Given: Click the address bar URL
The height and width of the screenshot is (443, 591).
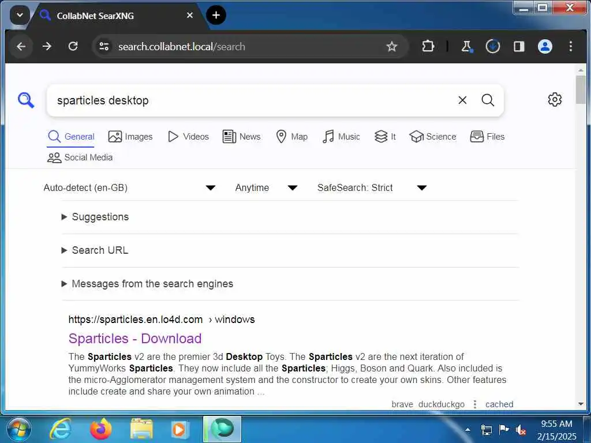Looking at the screenshot, I should tap(182, 46).
